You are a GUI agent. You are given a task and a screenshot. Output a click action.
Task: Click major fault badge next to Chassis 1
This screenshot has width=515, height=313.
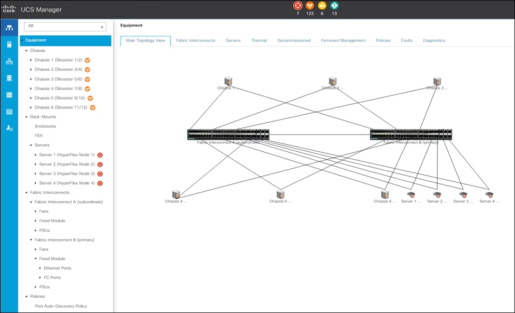(87, 61)
